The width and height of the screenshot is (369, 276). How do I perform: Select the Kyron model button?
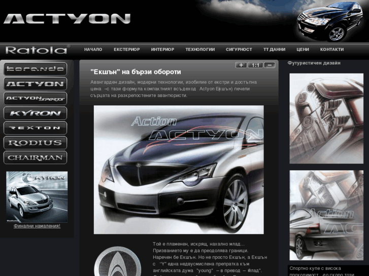click(x=36, y=113)
